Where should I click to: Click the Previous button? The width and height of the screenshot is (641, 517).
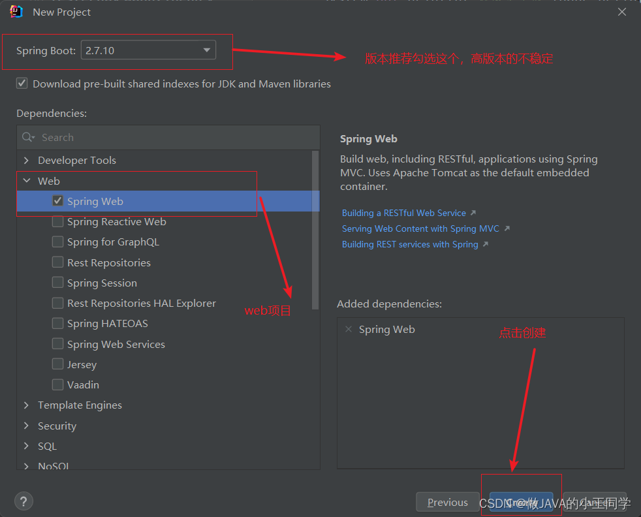pos(447,502)
